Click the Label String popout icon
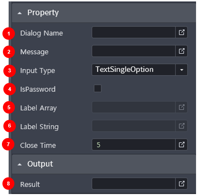This screenshot has height=195, width=197. click(x=181, y=126)
